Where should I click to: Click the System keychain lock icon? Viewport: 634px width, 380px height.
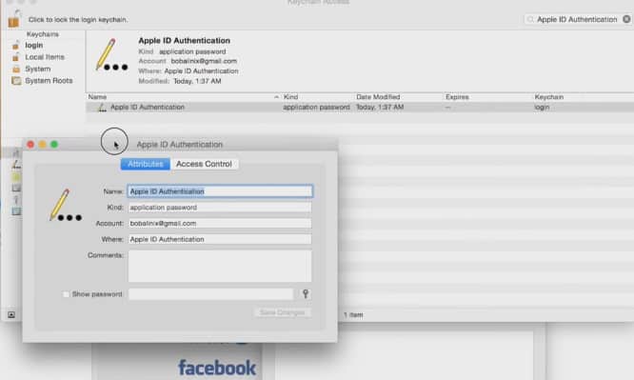pos(16,70)
